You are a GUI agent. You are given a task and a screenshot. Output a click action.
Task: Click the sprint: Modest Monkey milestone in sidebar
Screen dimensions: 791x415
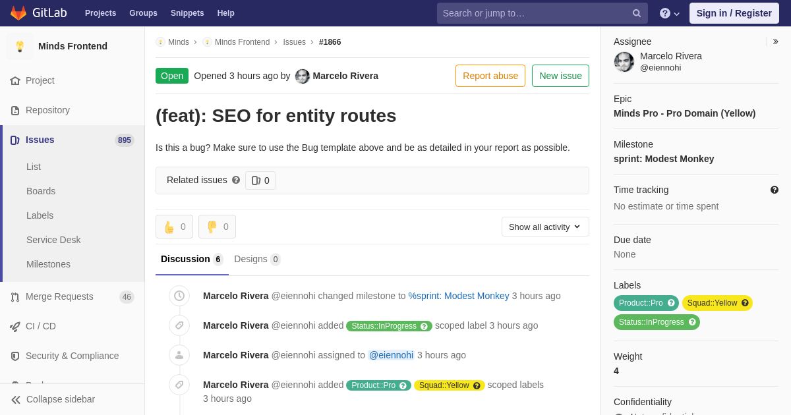tap(664, 159)
